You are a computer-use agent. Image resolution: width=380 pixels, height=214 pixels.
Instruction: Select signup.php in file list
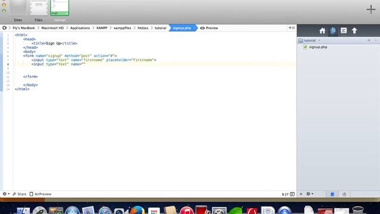pos(318,47)
